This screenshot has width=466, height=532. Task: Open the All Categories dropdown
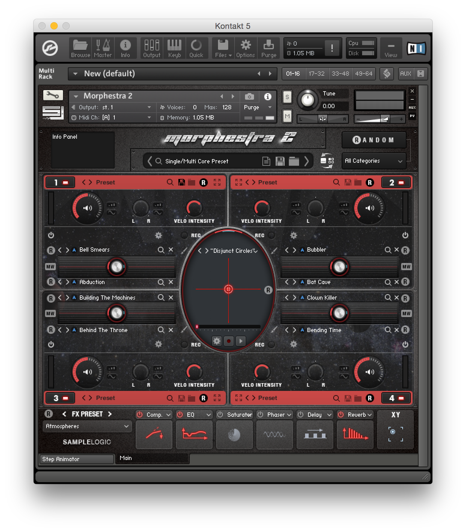point(374,161)
